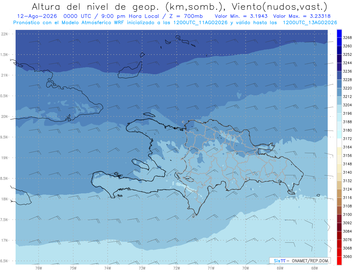Click the '72W' longitude label
The width and height of the screenshot is (353, 272).
pyautogui.click(x=176, y=268)
